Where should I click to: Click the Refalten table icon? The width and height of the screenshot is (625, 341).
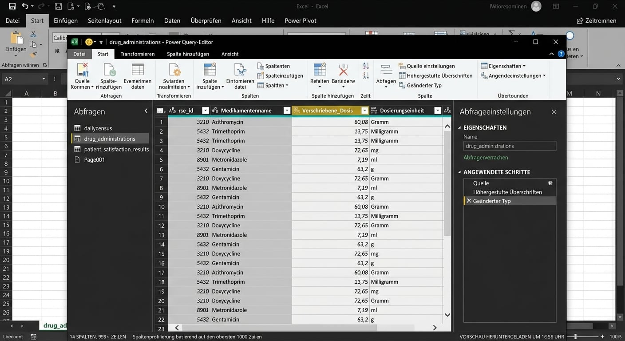click(320, 70)
